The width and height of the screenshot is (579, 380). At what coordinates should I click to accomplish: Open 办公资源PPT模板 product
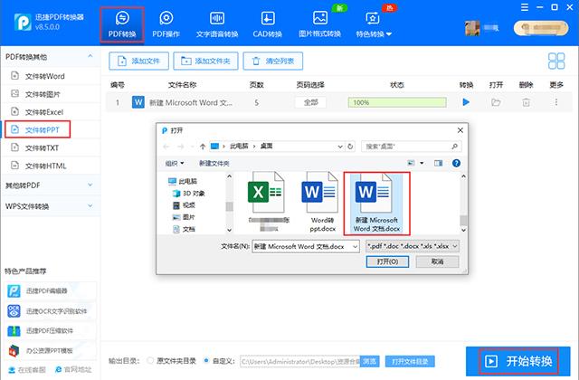coord(51,350)
